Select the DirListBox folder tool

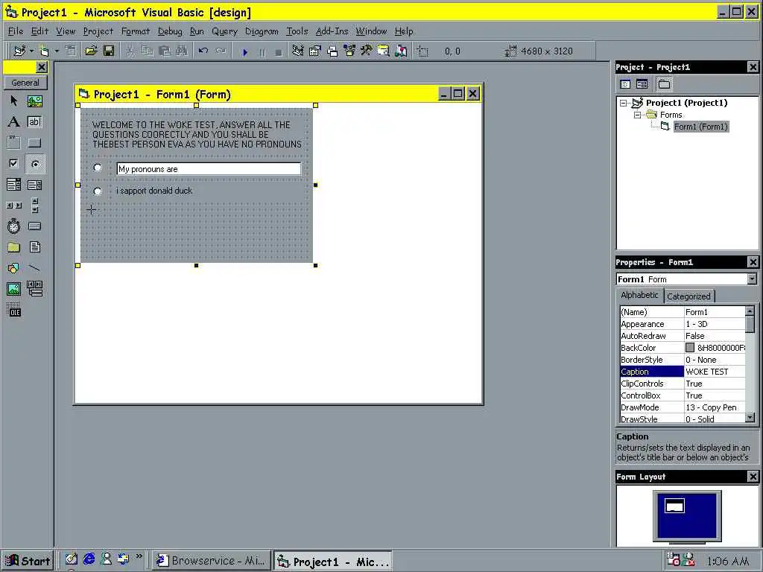pos(13,247)
